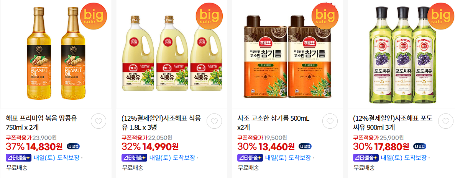455x178 pixels.
Task: Open 사조 고소한 참기름 500mL title link
Action: (x=274, y=123)
